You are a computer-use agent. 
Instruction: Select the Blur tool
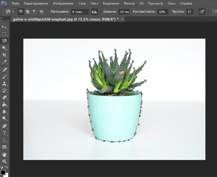tap(4, 111)
